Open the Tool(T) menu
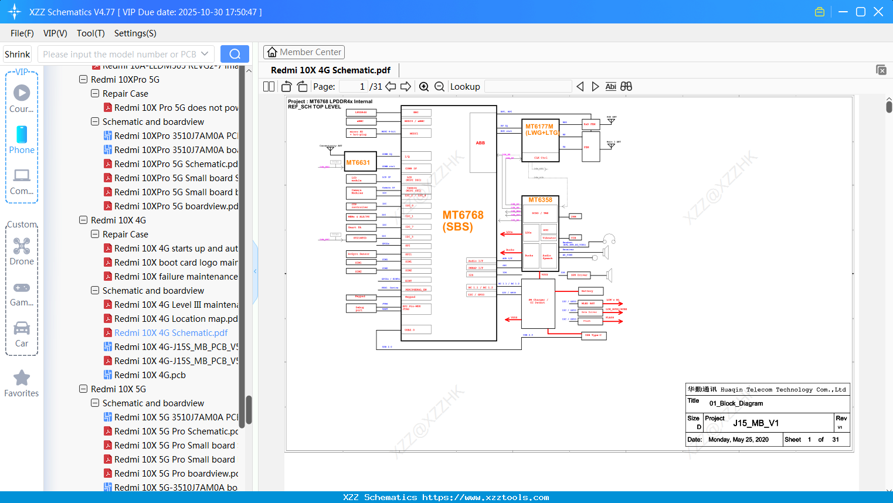 [x=90, y=33]
